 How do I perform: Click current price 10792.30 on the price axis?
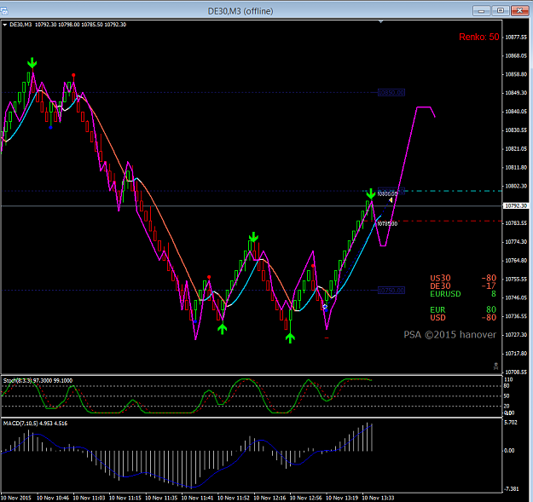click(516, 205)
